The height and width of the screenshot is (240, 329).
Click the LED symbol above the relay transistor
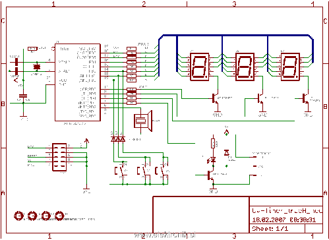(213, 160)
